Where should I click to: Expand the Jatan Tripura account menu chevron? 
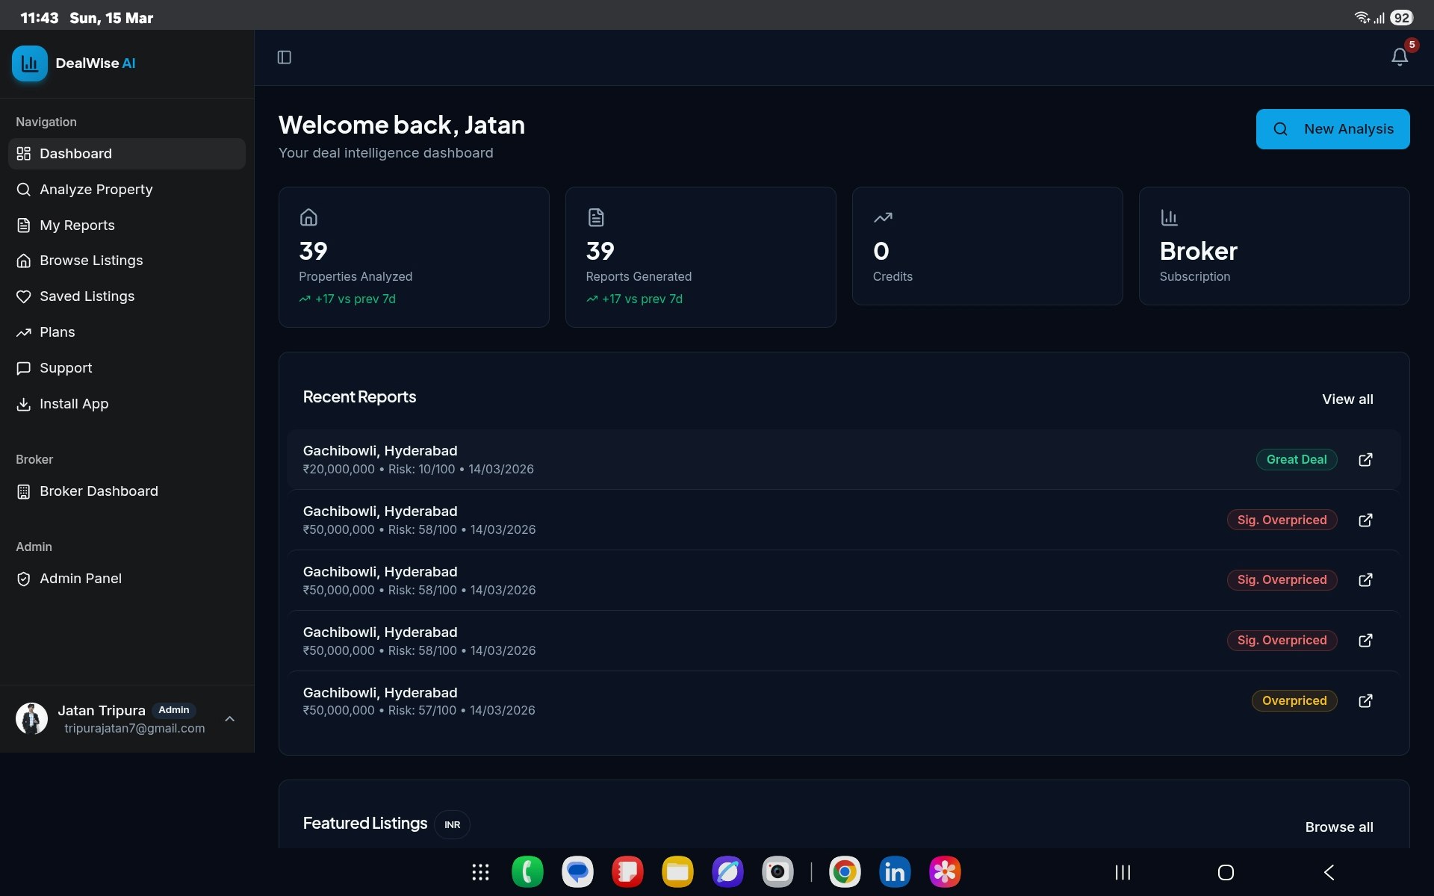[229, 719]
